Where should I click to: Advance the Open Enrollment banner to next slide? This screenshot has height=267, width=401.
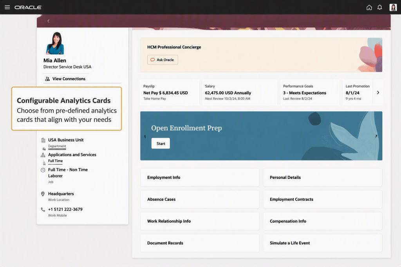tap(376, 136)
